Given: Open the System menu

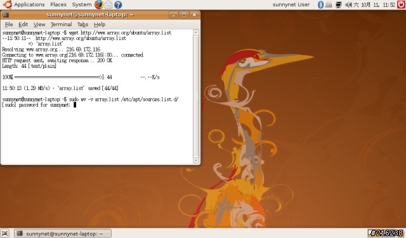Looking at the screenshot, I should (x=82, y=4).
